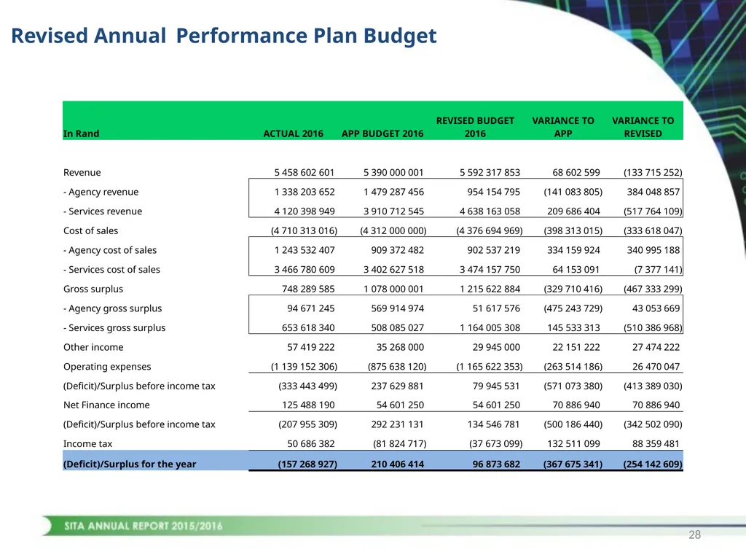The image size is (746, 560).
Task: Click Other income actual 57 419 222
Action: [310, 347]
